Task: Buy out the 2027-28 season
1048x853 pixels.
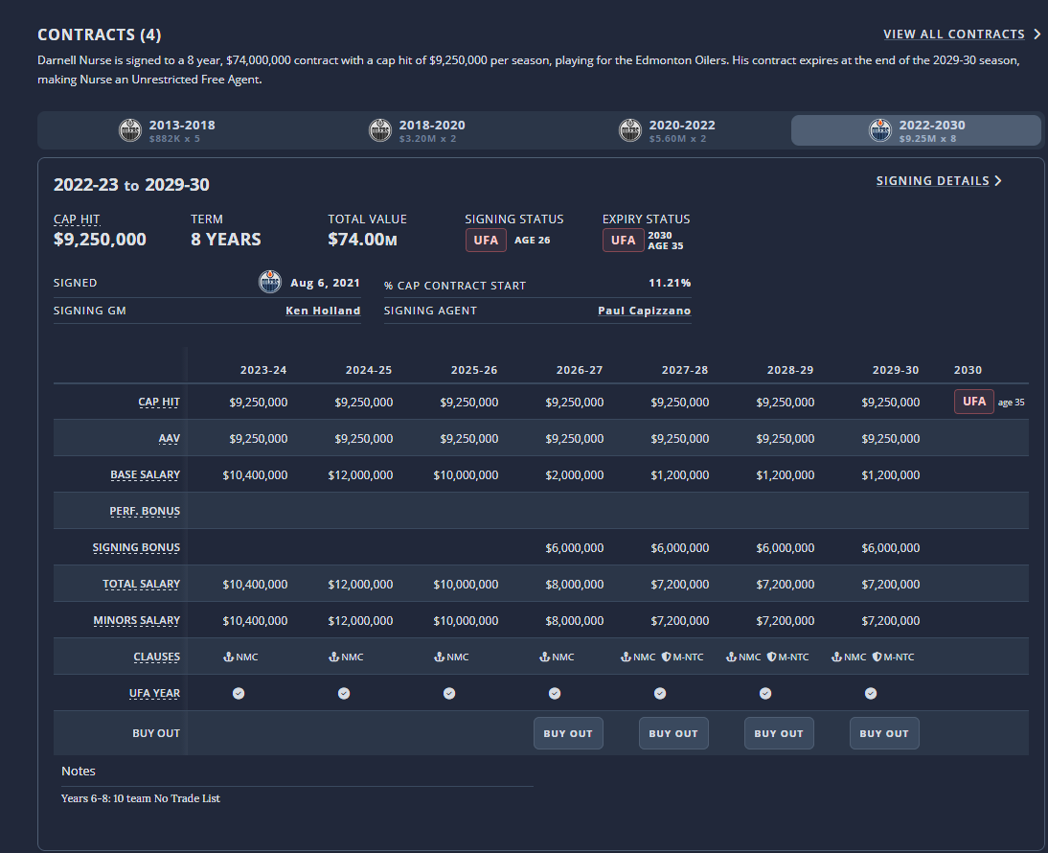Action: [673, 733]
